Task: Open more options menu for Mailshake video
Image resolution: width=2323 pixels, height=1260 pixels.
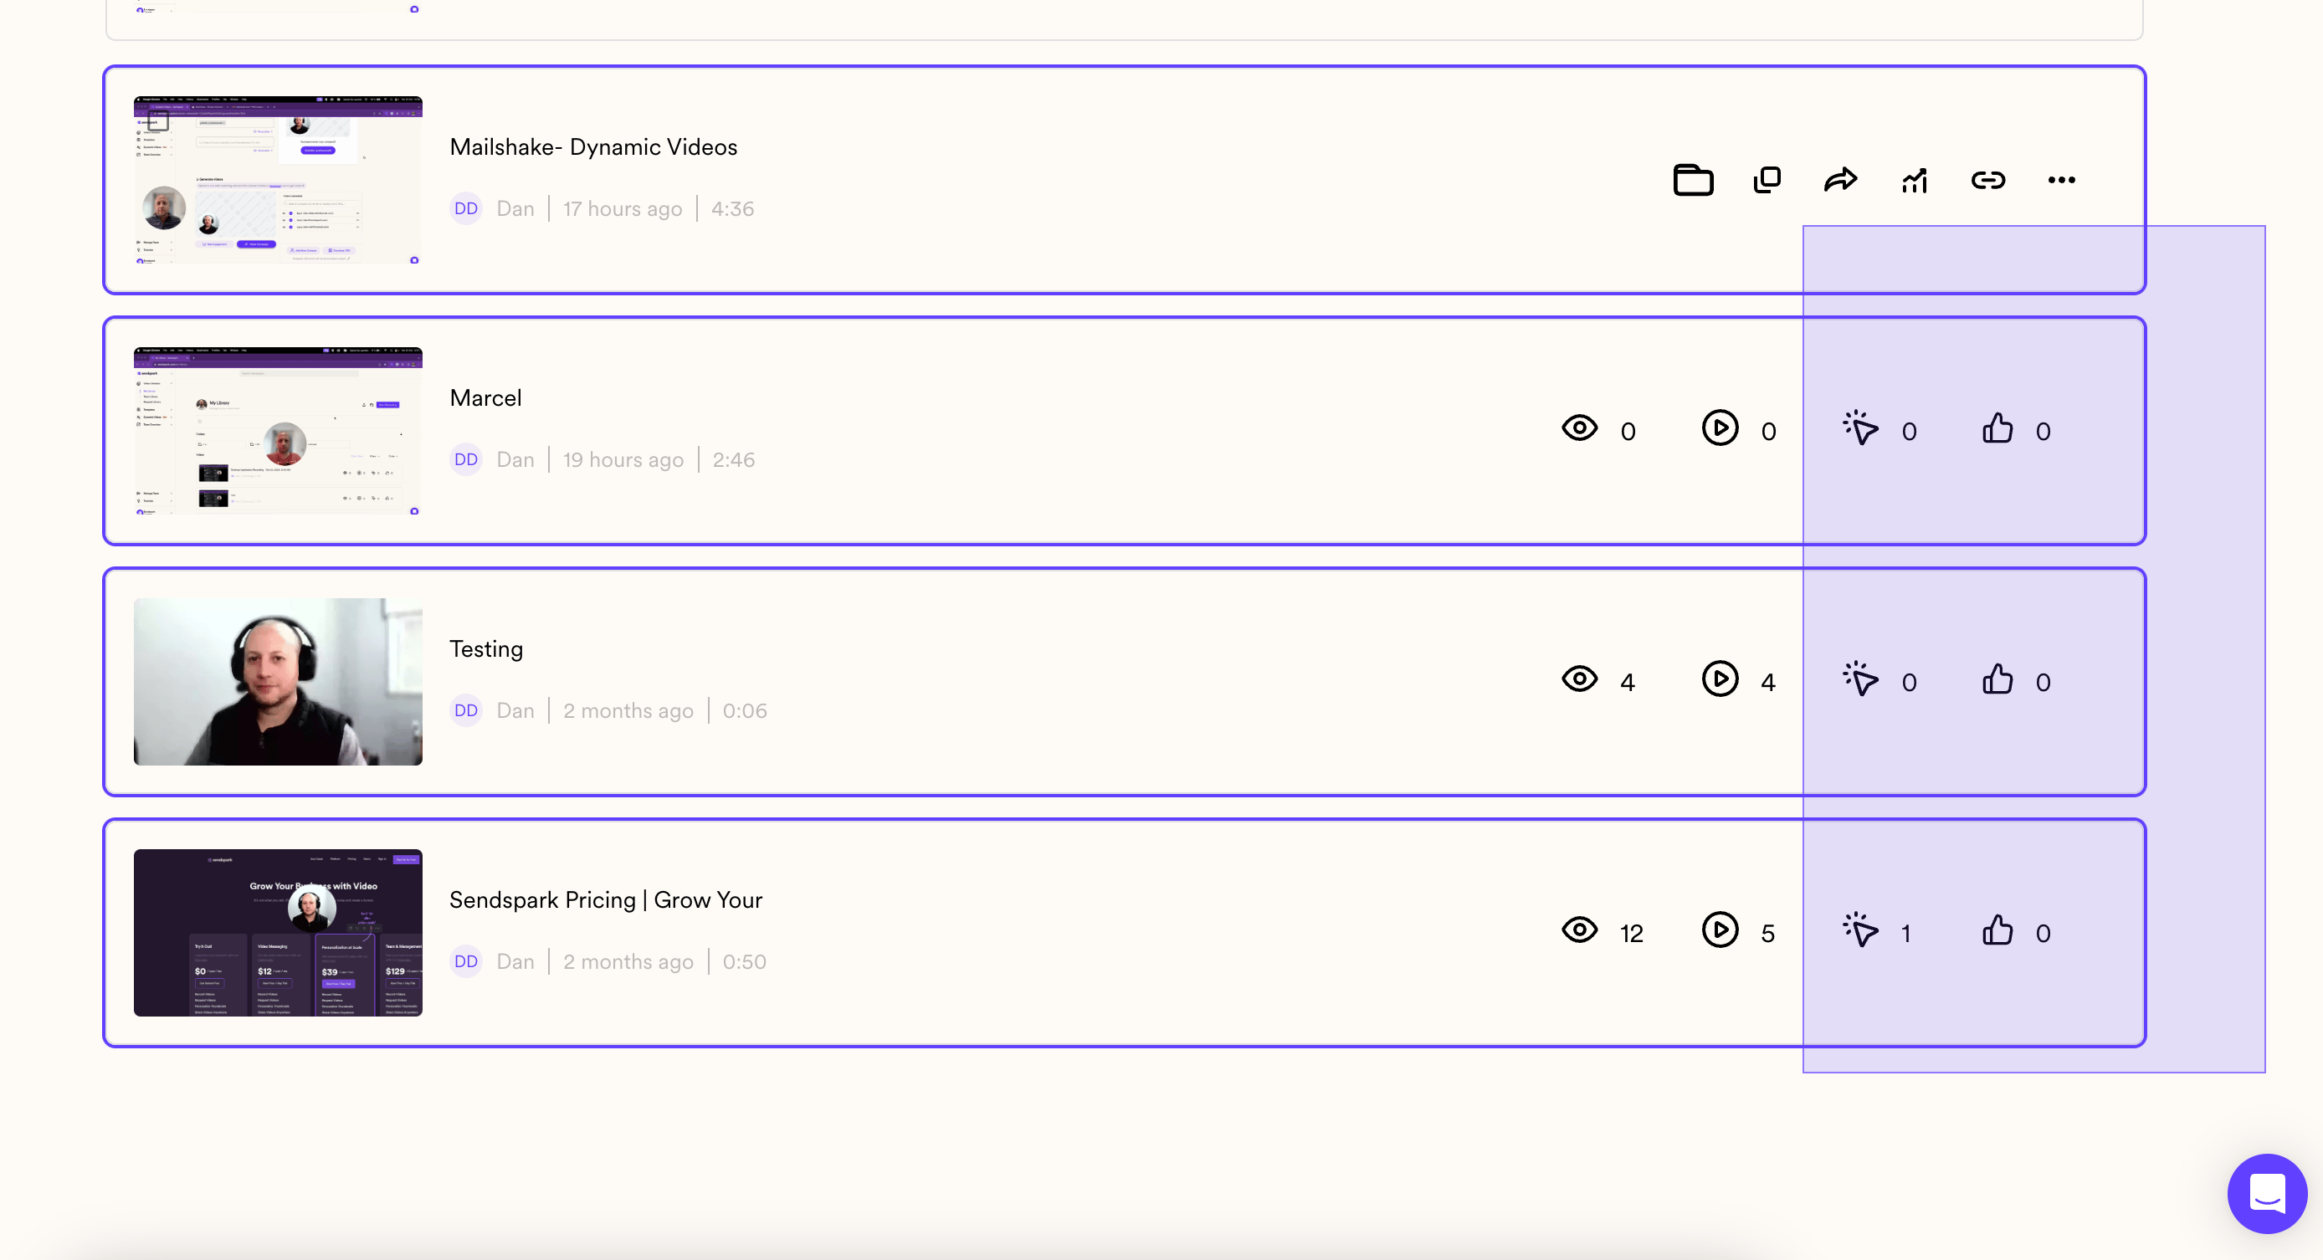Action: [x=2061, y=181]
